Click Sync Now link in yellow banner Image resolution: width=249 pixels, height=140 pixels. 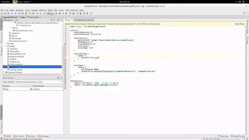coord(240,24)
